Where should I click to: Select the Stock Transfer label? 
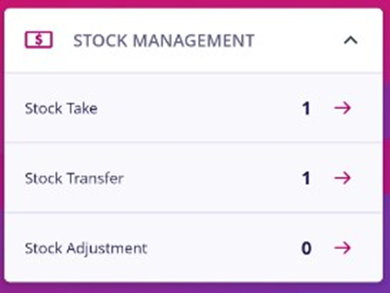pyautogui.click(x=75, y=179)
